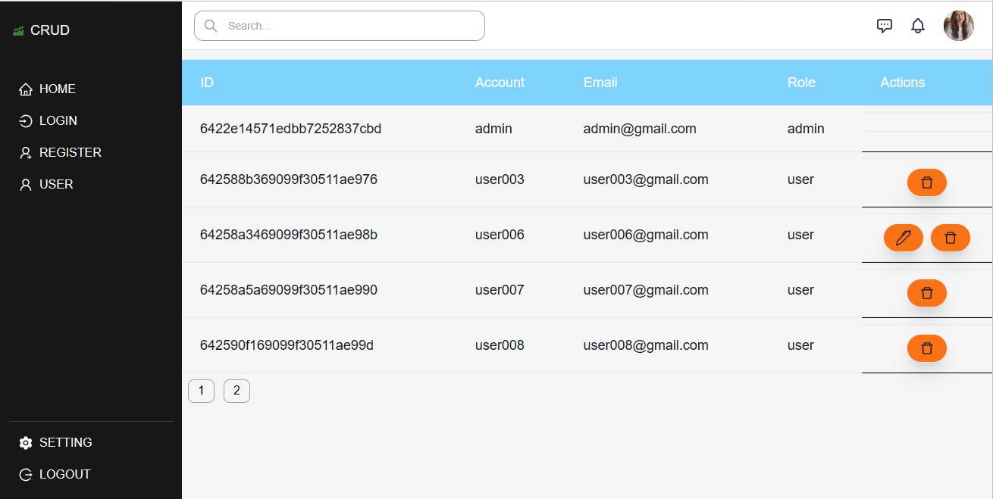Click user007@gmail.com email cell

point(646,290)
